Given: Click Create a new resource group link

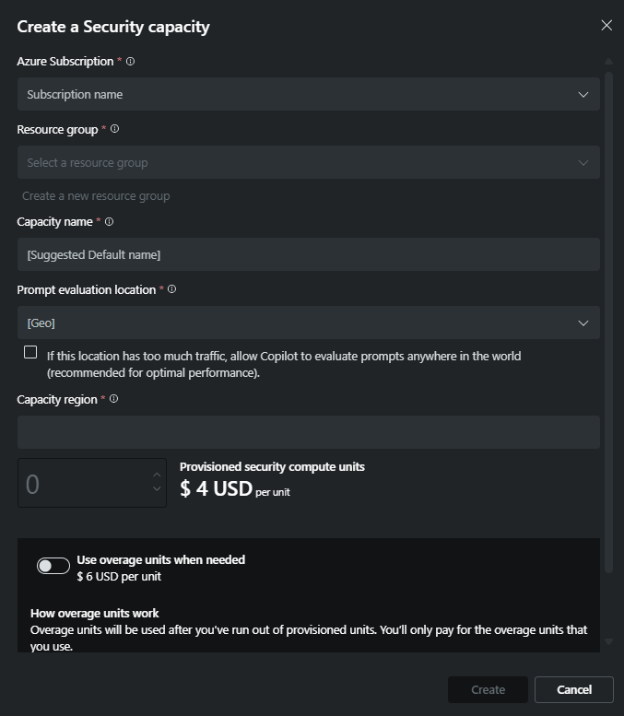Looking at the screenshot, I should [x=96, y=196].
